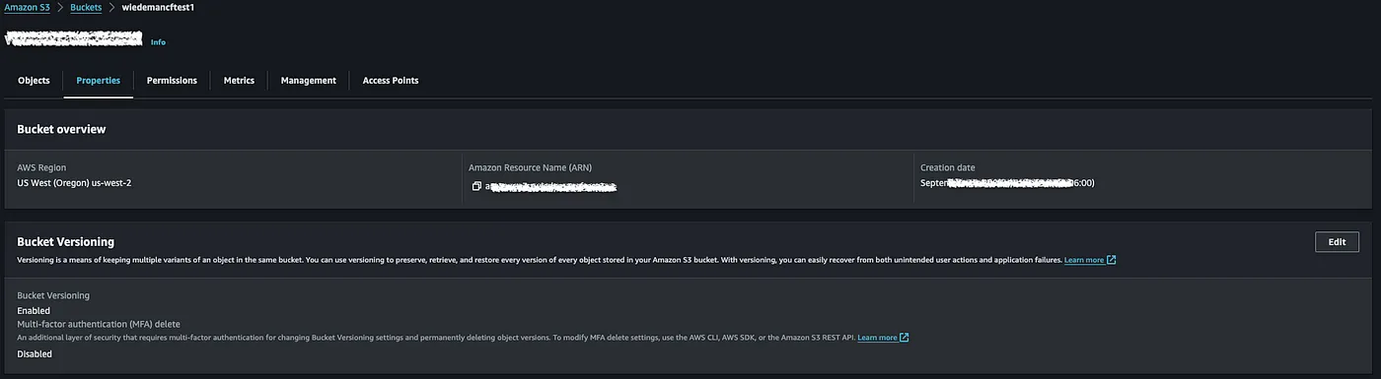Follow Learn more link about versioning
Image resolution: width=1381 pixels, height=379 pixels.
pos(1084,260)
